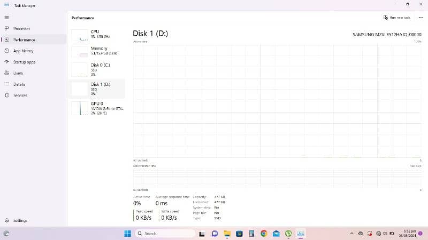Image resolution: width=428 pixels, height=240 pixels.
Task: Click the Task Manager taskbar icon
Action: pos(301,234)
